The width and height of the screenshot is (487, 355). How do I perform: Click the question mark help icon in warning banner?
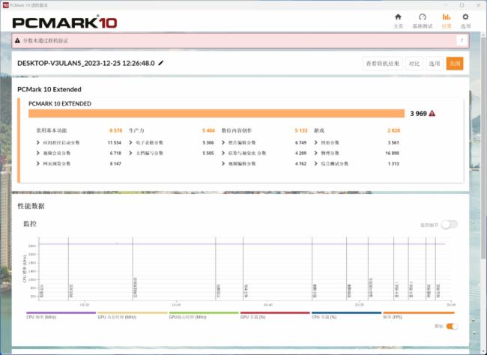(462, 40)
